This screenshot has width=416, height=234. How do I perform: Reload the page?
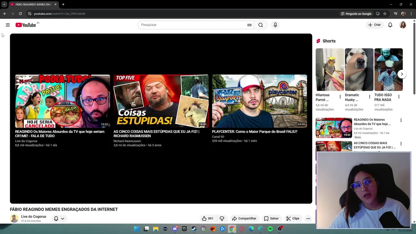click(x=20, y=14)
